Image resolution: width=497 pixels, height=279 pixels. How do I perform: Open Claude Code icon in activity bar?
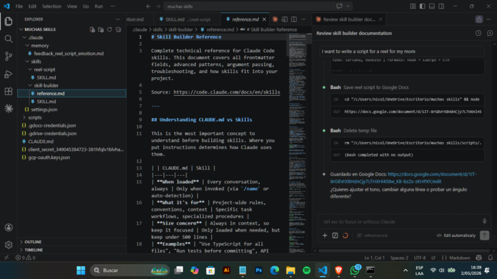point(8,109)
